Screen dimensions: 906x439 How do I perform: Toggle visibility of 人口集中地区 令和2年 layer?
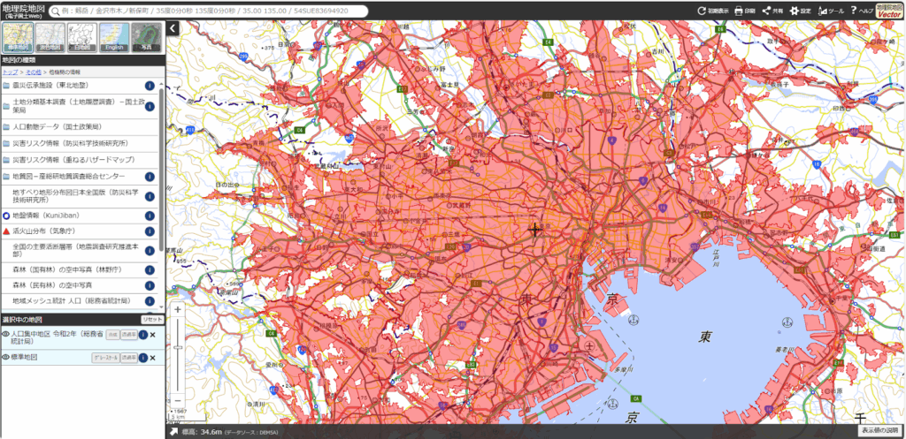6,334
